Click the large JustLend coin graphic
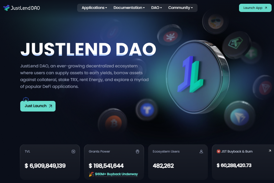Screen dimensions: 274x183 198,77
